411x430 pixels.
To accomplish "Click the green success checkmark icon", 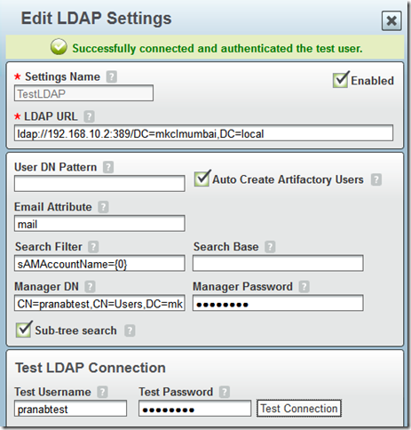I will tap(59, 47).
